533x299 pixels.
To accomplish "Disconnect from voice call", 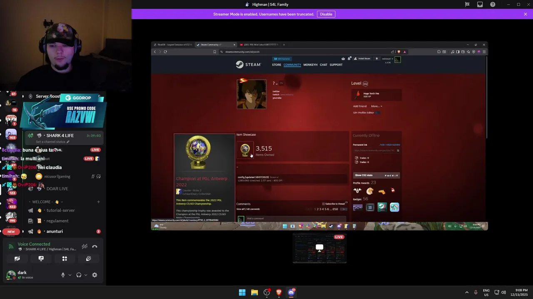I will point(95,247).
